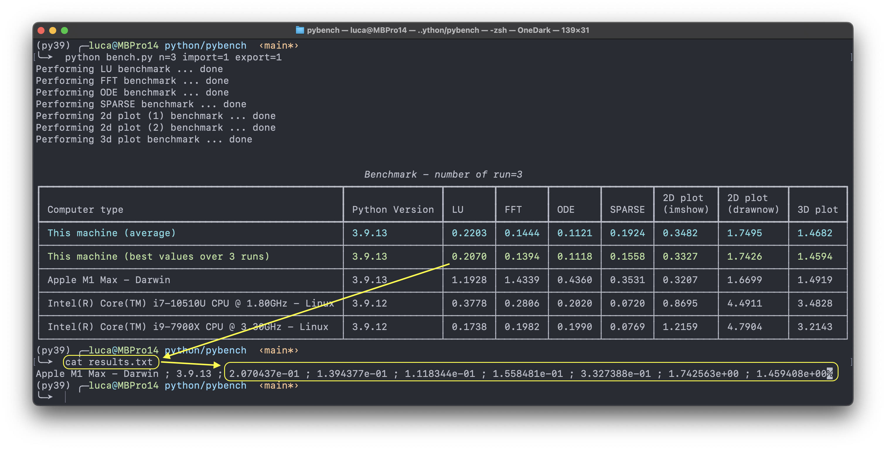Screen dimensions: 886x449
Task: Click the 1.459408e+00 value in output
Action: click(x=791, y=374)
